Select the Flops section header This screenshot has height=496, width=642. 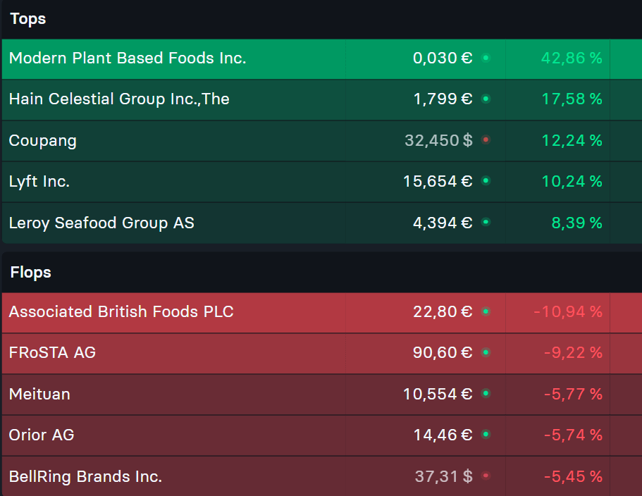point(31,272)
